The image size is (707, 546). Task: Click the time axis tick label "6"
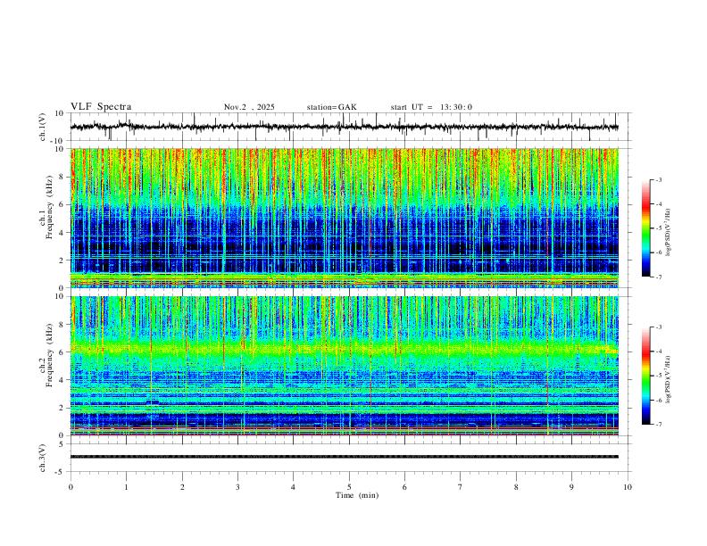pyautogui.click(x=405, y=487)
